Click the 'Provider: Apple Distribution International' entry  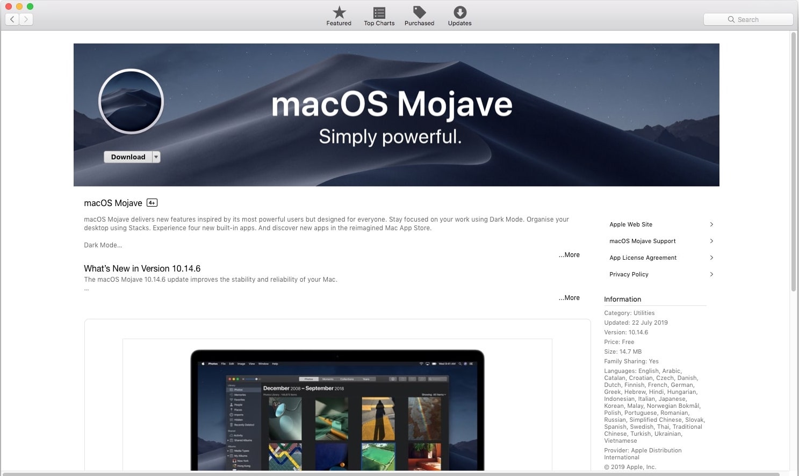[643, 454]
